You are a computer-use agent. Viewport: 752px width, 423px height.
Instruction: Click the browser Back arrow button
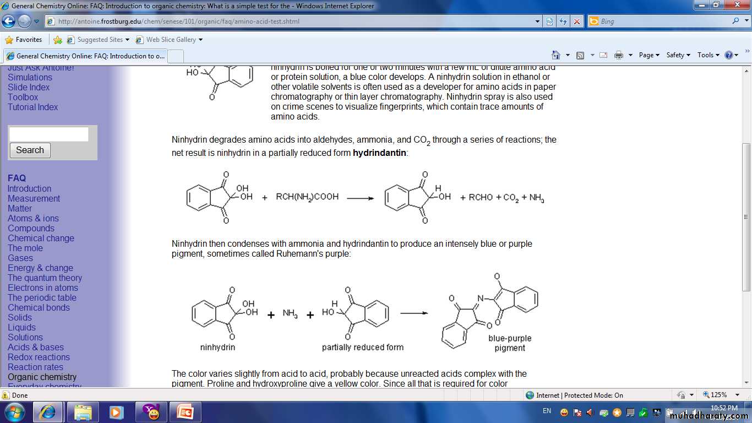click(x=9, y=21)
